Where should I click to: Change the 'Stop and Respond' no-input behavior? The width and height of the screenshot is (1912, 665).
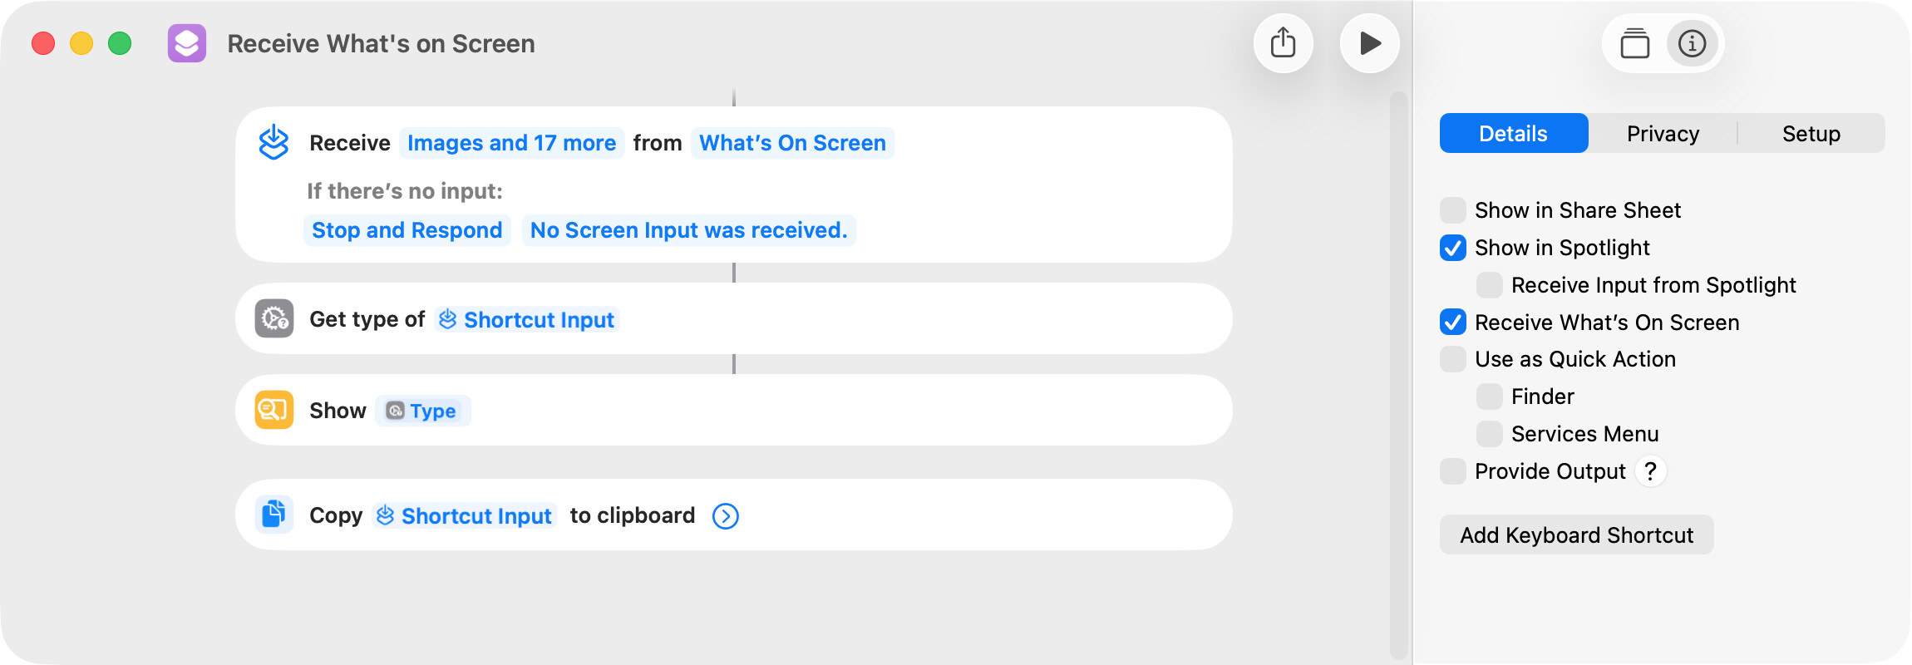tap(407, 230)
